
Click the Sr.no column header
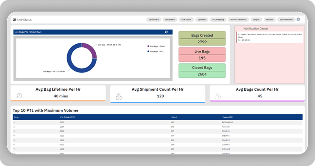click(x=16, y=117)
